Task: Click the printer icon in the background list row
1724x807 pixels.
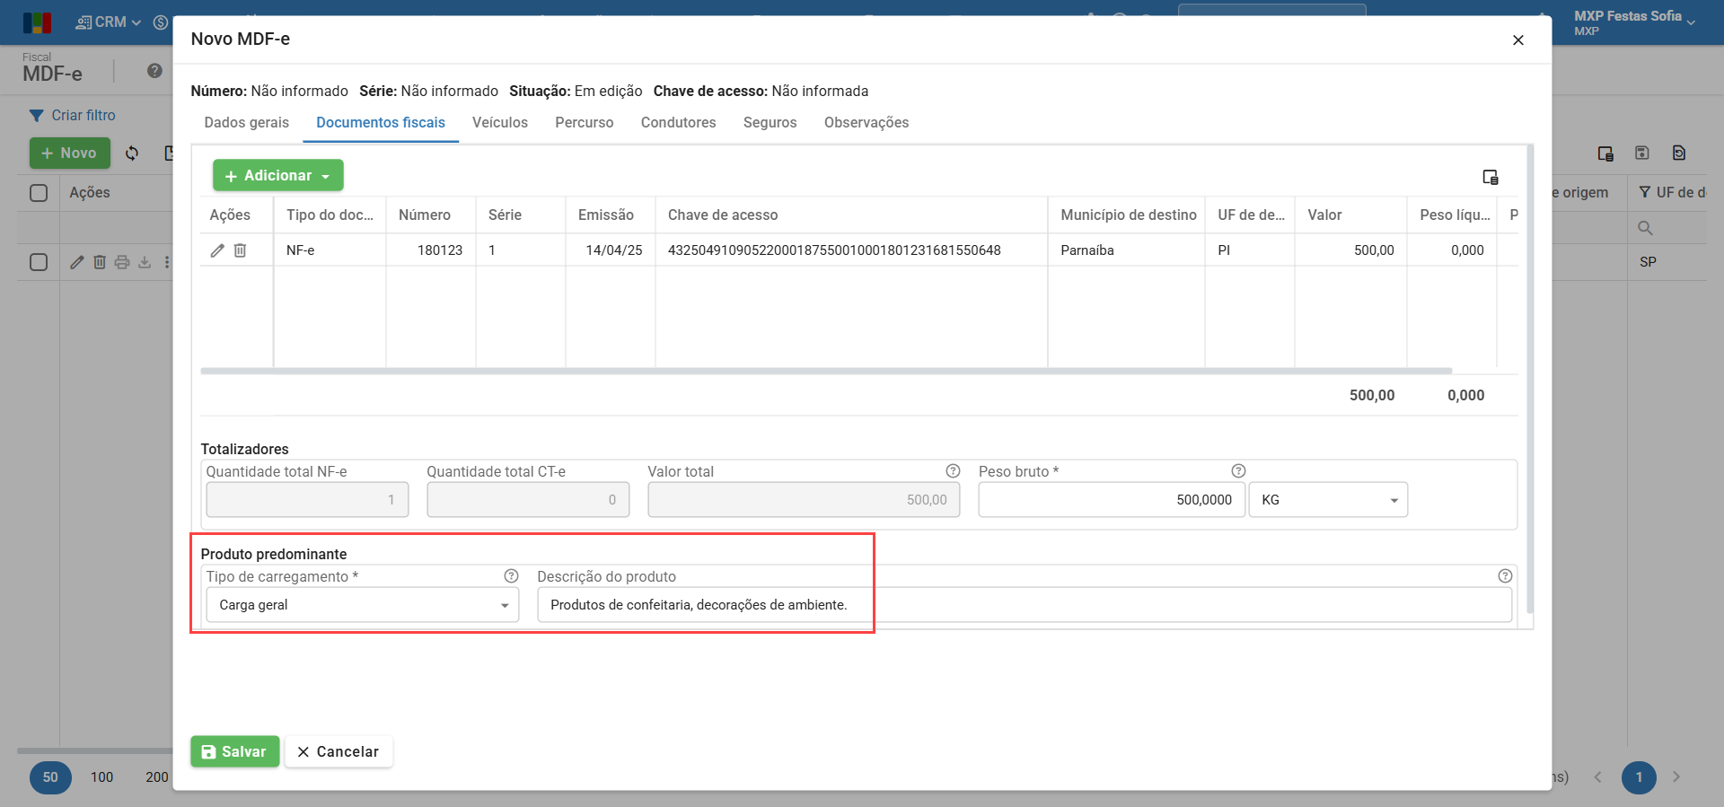Action: click(x=122, y=262)
